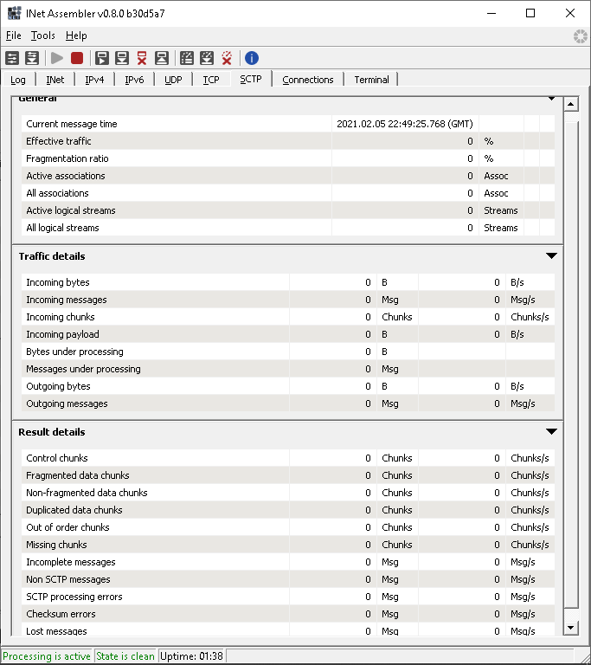Open the Help menu
Screen dimensions: 591x665
(x=76, y=36)
